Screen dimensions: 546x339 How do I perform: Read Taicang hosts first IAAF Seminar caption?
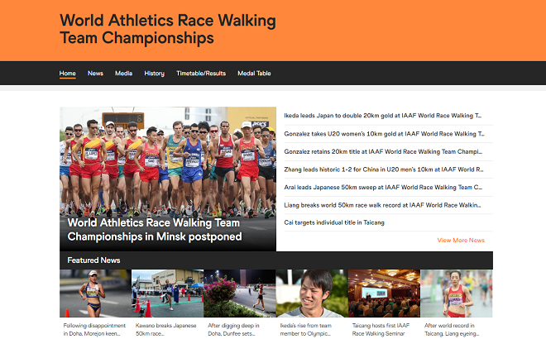[381, 330]
